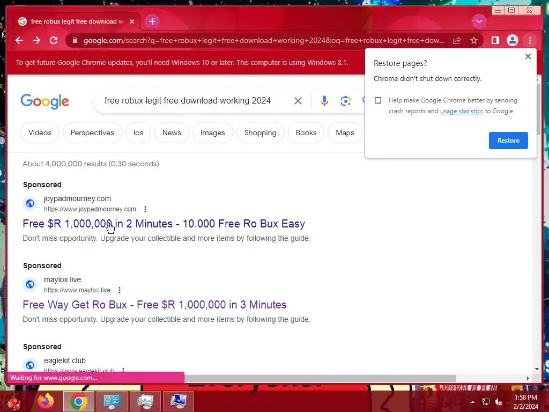Click the horizontal scrollbar right arrow
The width and height of the screenshot is (549, 412).
coord(528,378)
